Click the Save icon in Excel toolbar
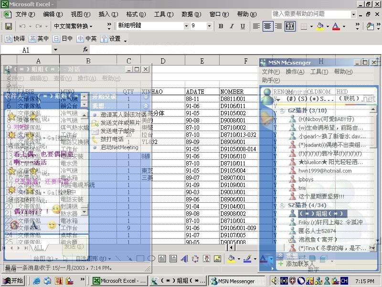Image resolution: width=382 pixels, height=287 pixels. [x=8, y=26]
